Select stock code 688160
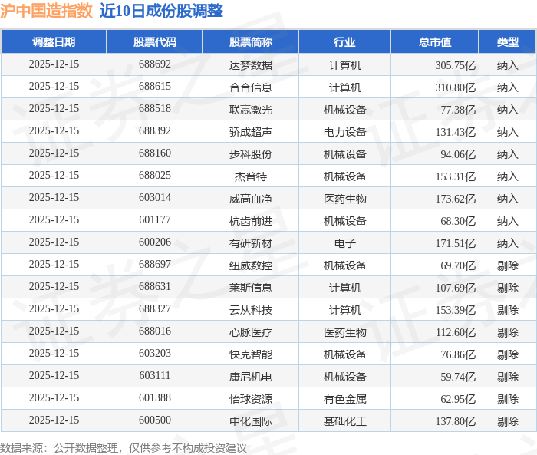The width and height of the screenshot is (537, 455). tap(155, 153)
